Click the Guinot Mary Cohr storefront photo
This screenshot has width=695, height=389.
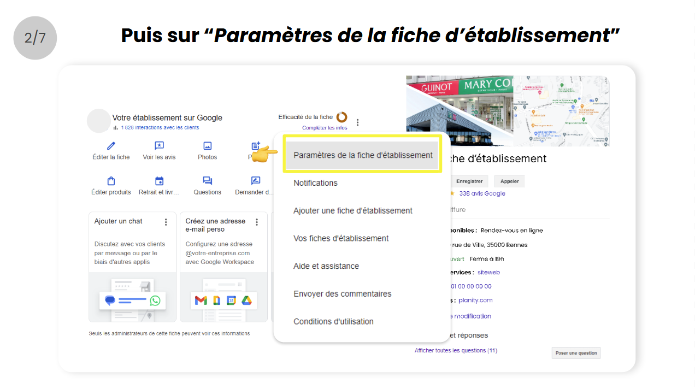(459, 111)
